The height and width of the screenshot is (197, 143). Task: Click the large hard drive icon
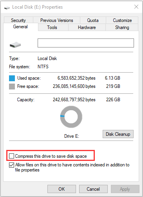pyautogui.click(x=15, y=45)
